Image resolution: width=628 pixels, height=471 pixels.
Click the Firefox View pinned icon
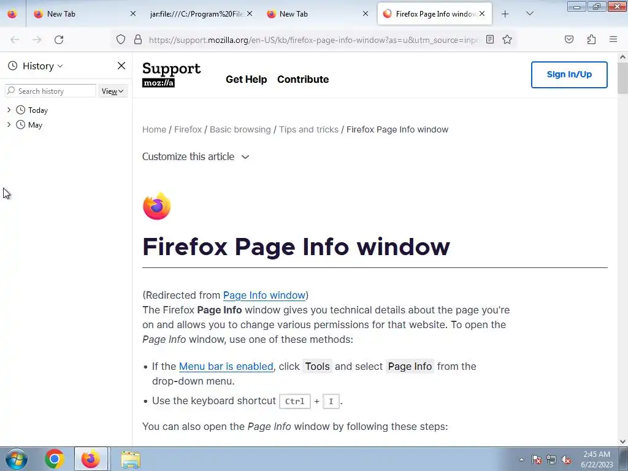tap(12, 14)
